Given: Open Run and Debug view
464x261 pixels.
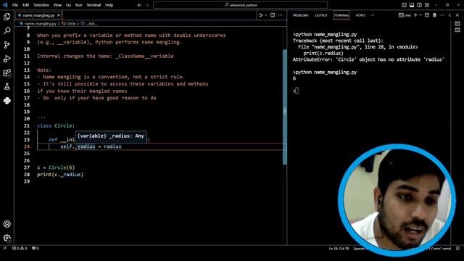Looking at the screenshot, I should (7, 59).
